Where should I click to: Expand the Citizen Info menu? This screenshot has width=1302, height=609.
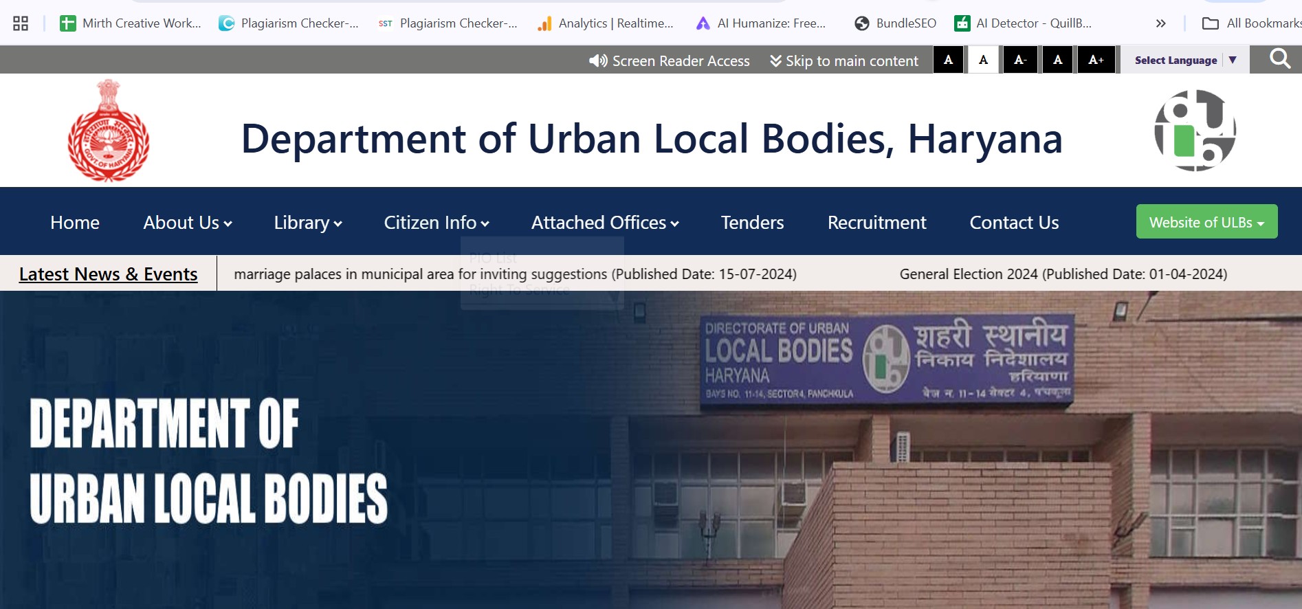437,223
